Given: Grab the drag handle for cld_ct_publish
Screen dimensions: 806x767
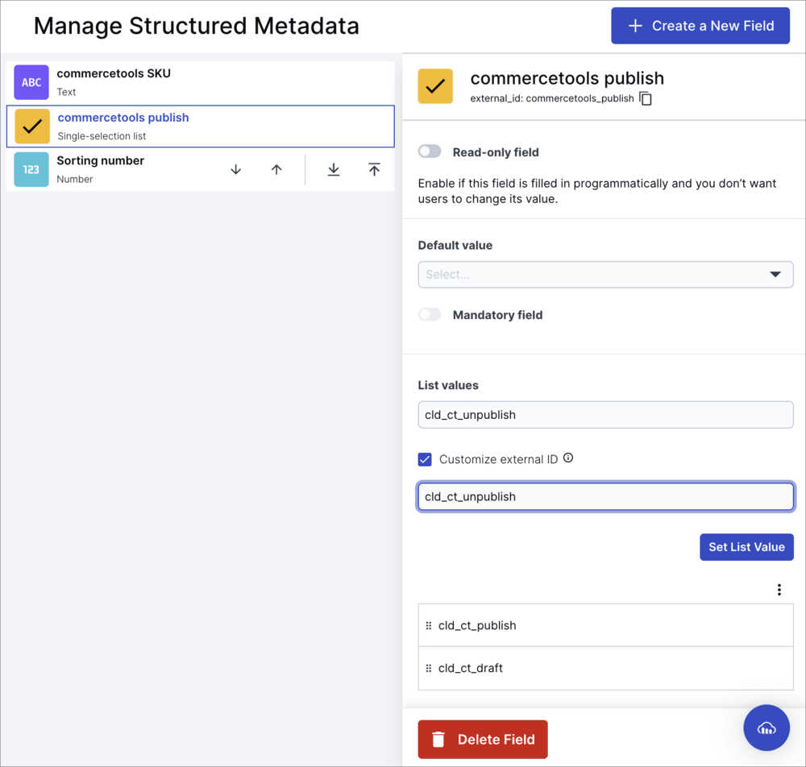Looking at the screenshot, I should [x=429, y=626].
